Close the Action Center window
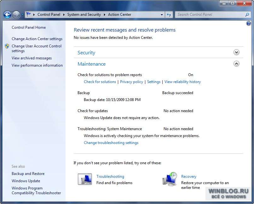This screenshot has width=254, height=204. click(244, 3)
